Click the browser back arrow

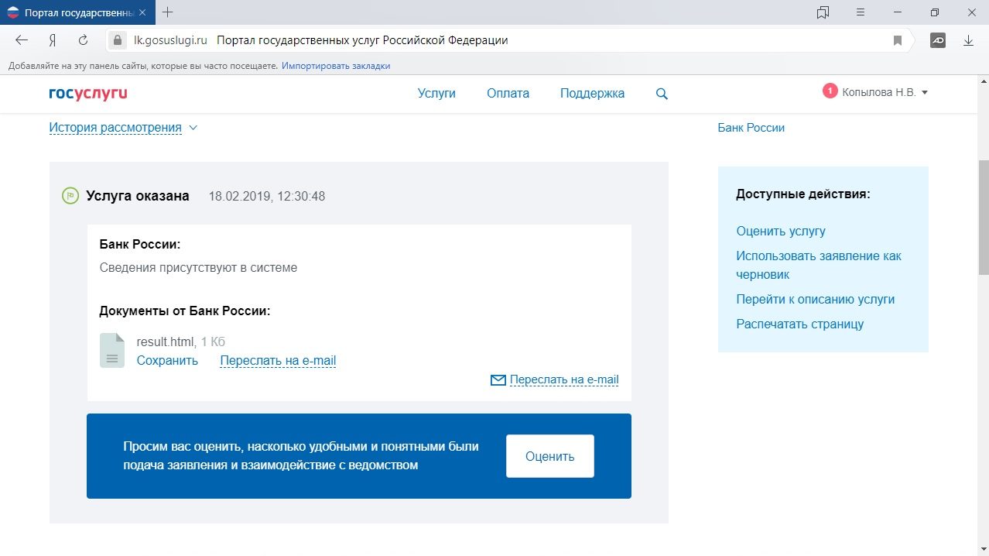click(x=22, y=40)
